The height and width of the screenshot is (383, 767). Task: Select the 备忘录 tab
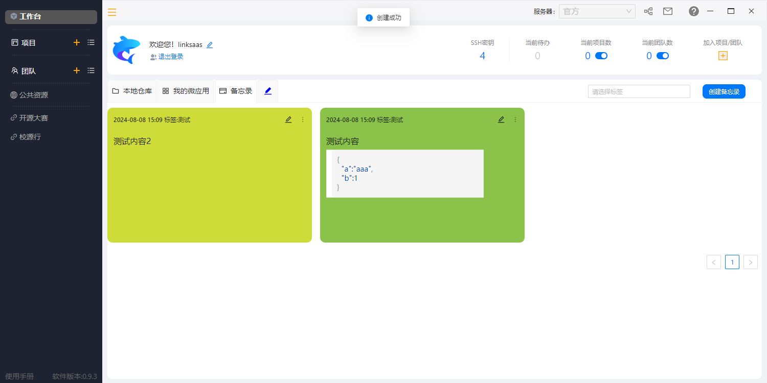point(236,91)
